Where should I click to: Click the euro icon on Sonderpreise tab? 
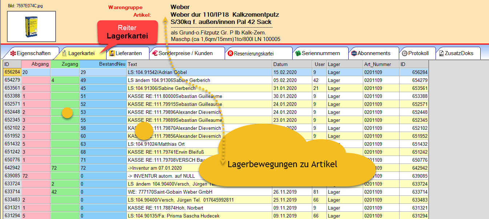(155, 53)
